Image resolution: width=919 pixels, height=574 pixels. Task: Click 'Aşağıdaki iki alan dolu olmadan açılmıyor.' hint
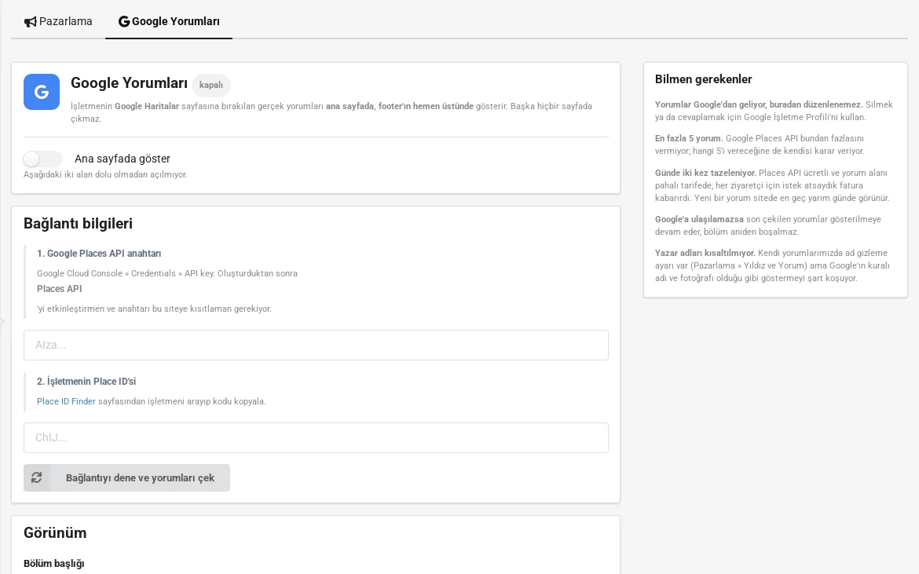click(105, 174)
